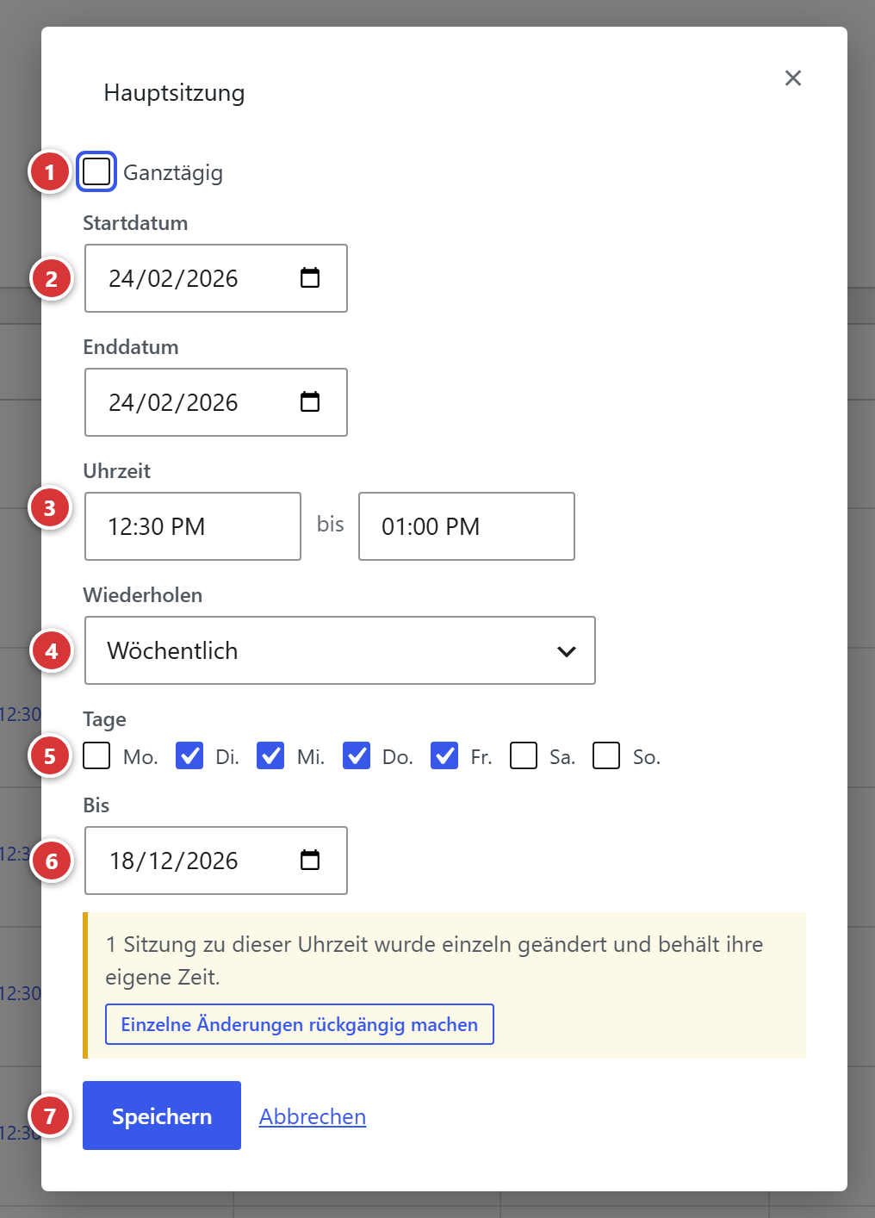The width and height of the screenshot is (875, 1218).
Task: Uncheck the Di. day checkbox
Action: (189, 755)
